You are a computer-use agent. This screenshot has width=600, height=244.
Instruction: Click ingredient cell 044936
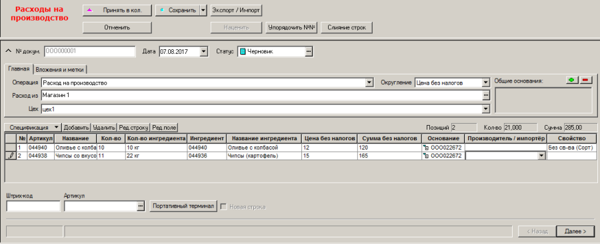[x=207, y=156]
